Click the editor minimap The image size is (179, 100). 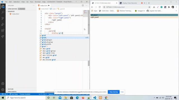pyautogui.click(x=85, y=14)
